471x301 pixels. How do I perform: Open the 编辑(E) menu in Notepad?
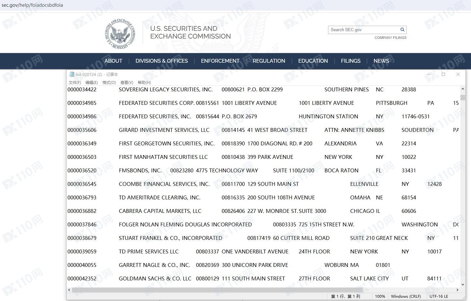[x=92, y=83]
